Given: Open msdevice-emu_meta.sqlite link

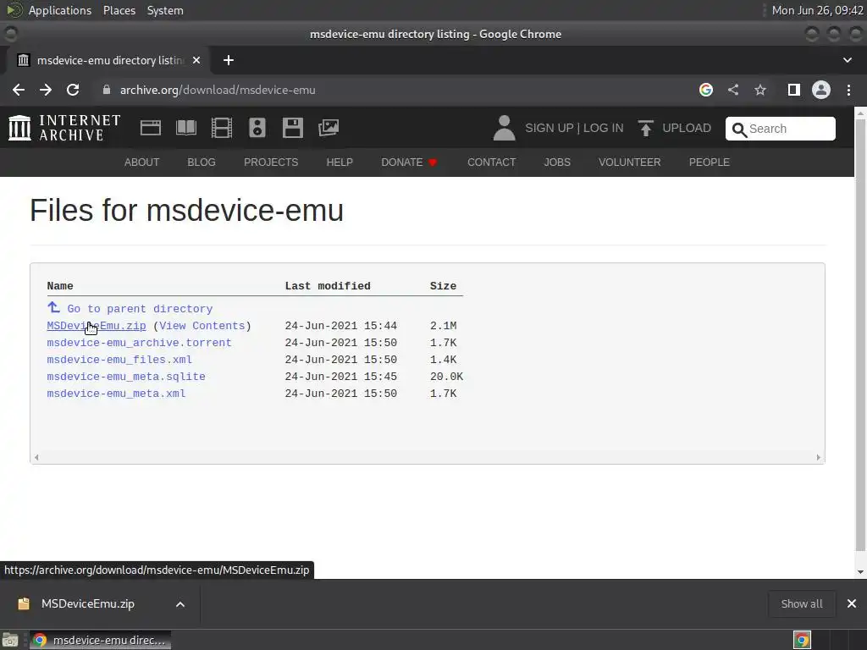Looking at the screenshot, I should point(126,377).
